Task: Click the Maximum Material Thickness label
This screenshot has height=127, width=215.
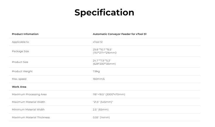Action: 31,117
